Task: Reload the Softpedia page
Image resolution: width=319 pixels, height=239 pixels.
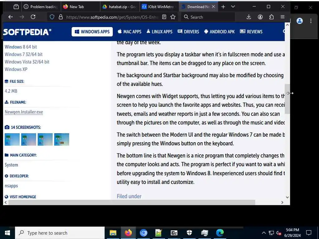Action: click(x=33, y=17)
